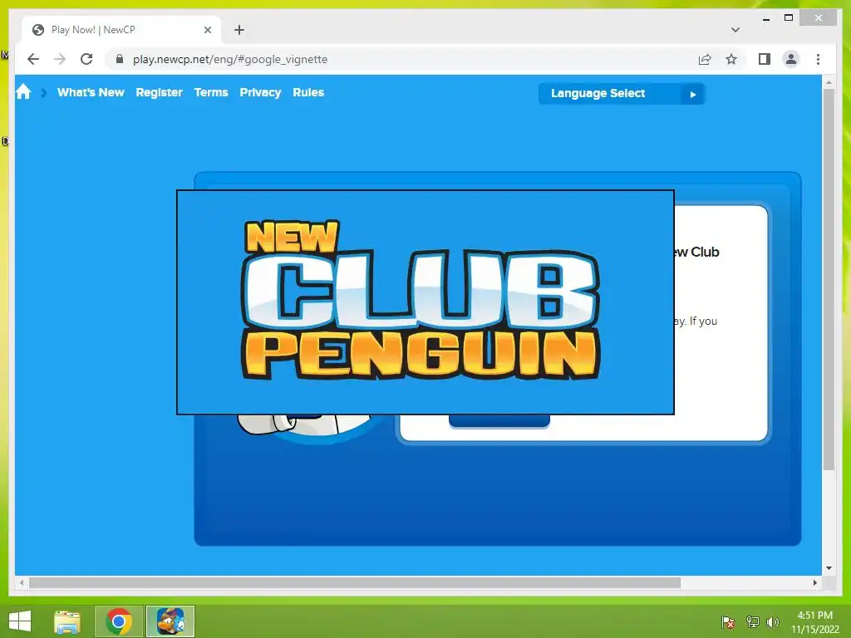Screen dimensions: 851x638
Task: Open Action Center flag icon
Action: click(728, 621)
